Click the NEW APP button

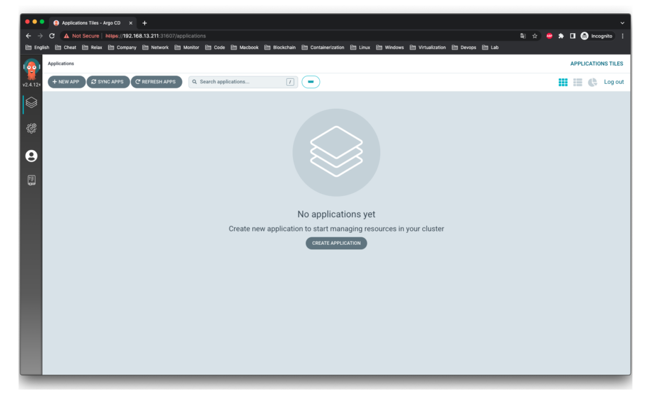[x=66, y=82]
